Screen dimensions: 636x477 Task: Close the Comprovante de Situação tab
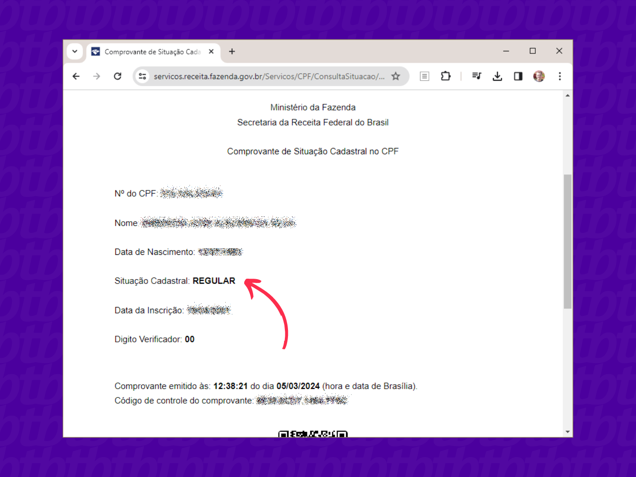pyautogui.click(x=211, y=51)
